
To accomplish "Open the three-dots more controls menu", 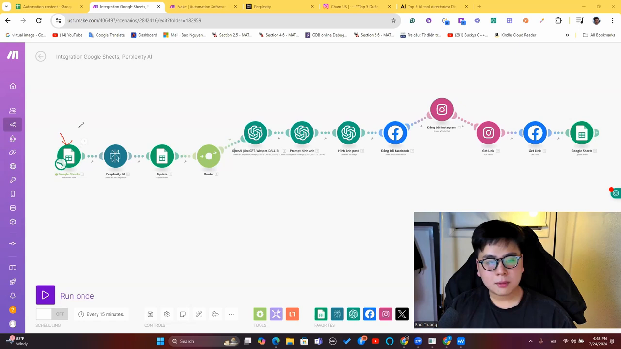I will 231,314.
